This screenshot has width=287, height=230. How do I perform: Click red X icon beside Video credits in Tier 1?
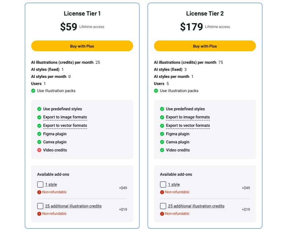39,150
